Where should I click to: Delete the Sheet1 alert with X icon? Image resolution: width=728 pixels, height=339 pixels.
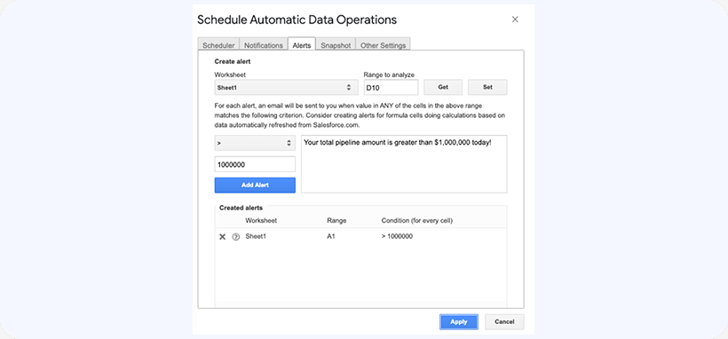222,237
